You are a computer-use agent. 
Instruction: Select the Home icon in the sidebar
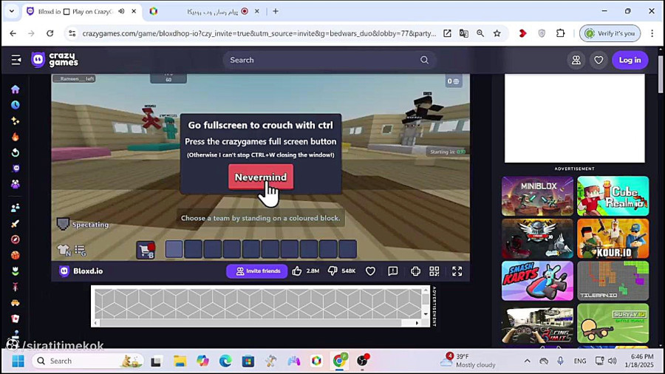click(16, 89)
